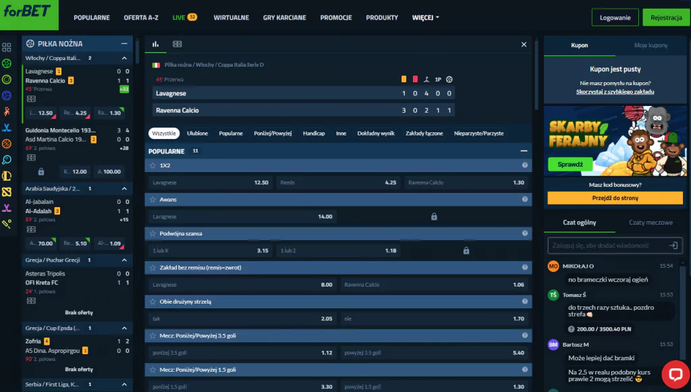Image resolution: width=691 pixels, height=392 pixels.
Task: Switch to the Handicap filter tab
Action: 314,134
